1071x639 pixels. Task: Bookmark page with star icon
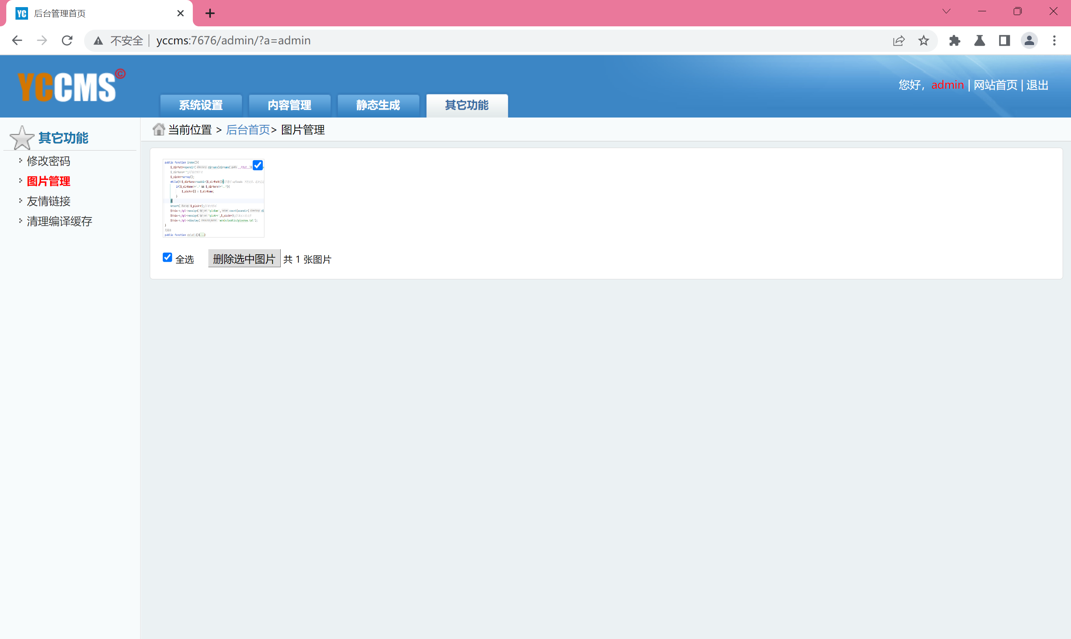(x=923, y=41)
